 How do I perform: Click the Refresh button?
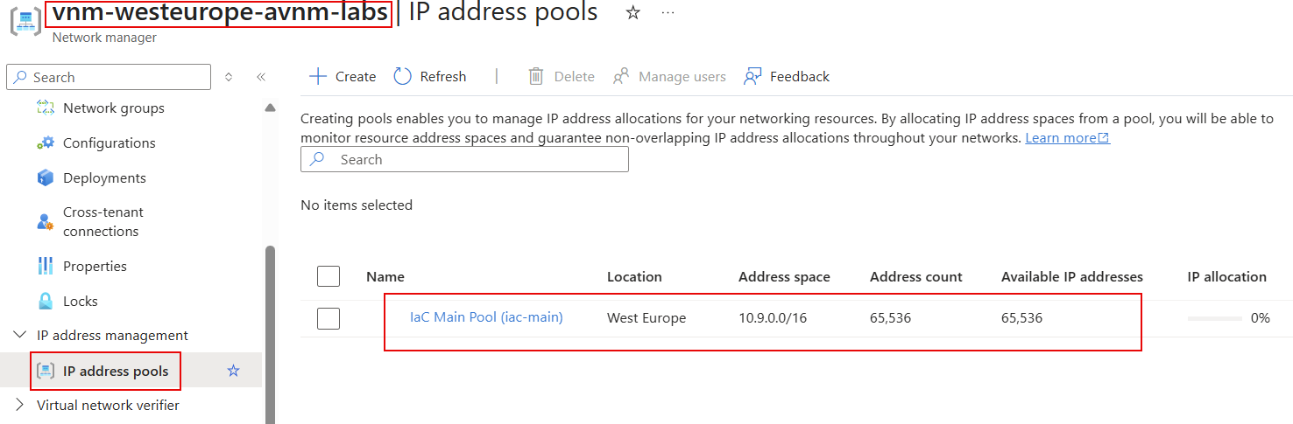[430, 77]
